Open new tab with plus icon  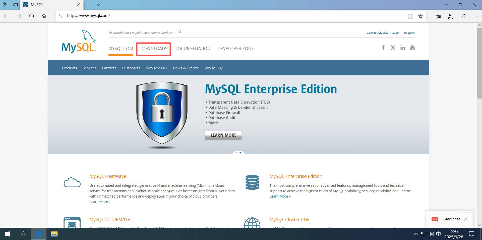point(89,5)
